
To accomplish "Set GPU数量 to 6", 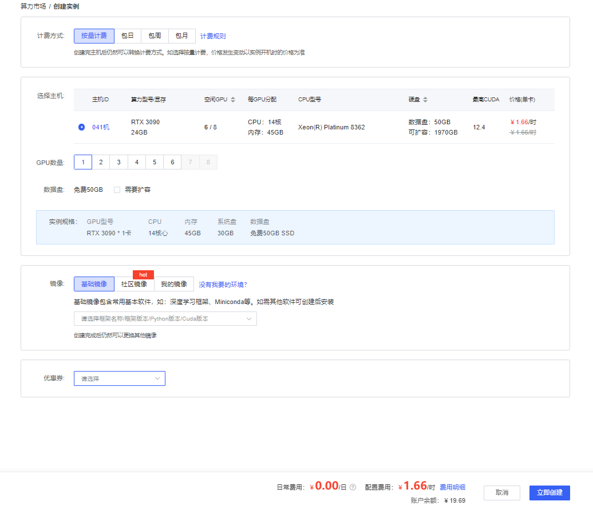I will [x=172, y=162].
